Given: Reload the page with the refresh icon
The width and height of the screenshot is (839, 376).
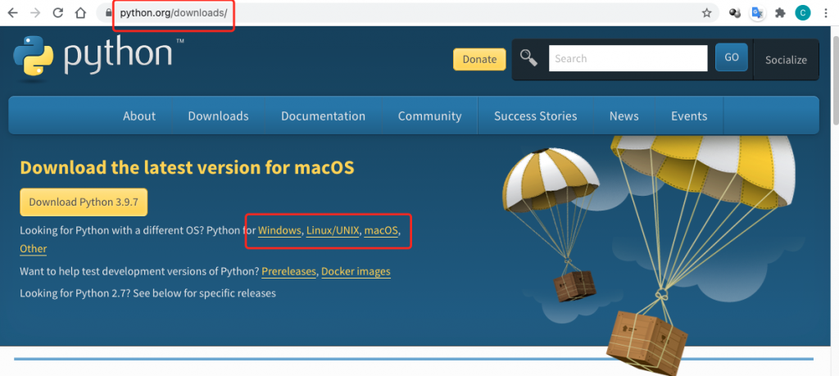Looking at the screenshot, I should pos(58,13).
